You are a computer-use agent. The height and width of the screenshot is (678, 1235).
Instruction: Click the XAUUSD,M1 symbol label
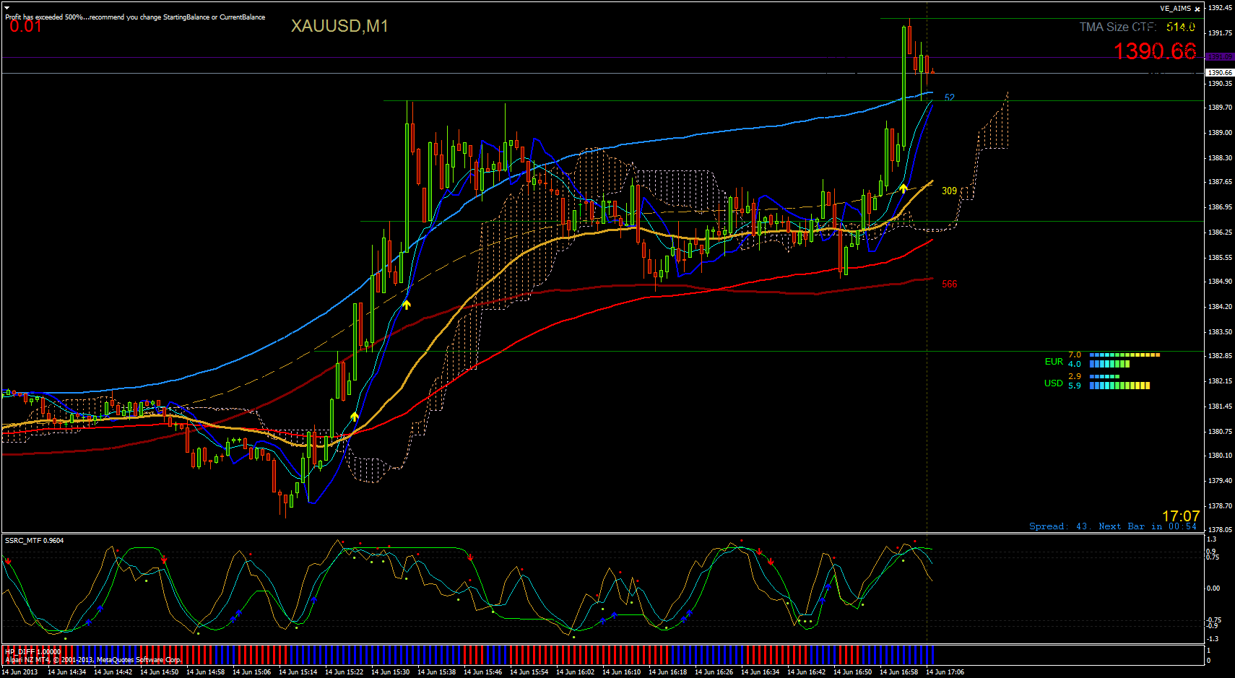coord(339,26)
